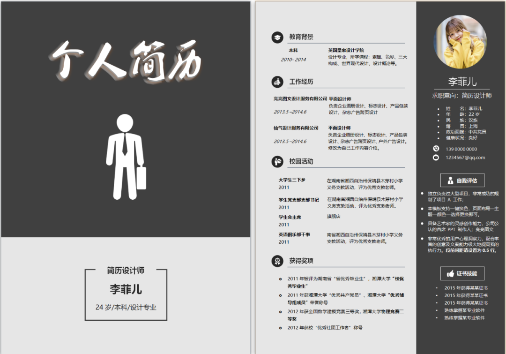Select the 教育背景 heading
This screenshot has width=506, height=354.
(301, 37)
